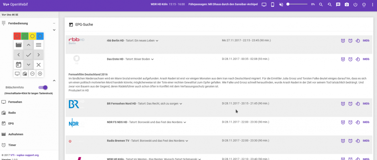Add timer icon for Das Erste HD row
This screenshot has height=160, width=377.
[x=343, y=59]
